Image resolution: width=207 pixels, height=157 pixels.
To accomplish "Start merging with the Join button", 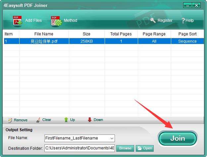I will point(178,138).
